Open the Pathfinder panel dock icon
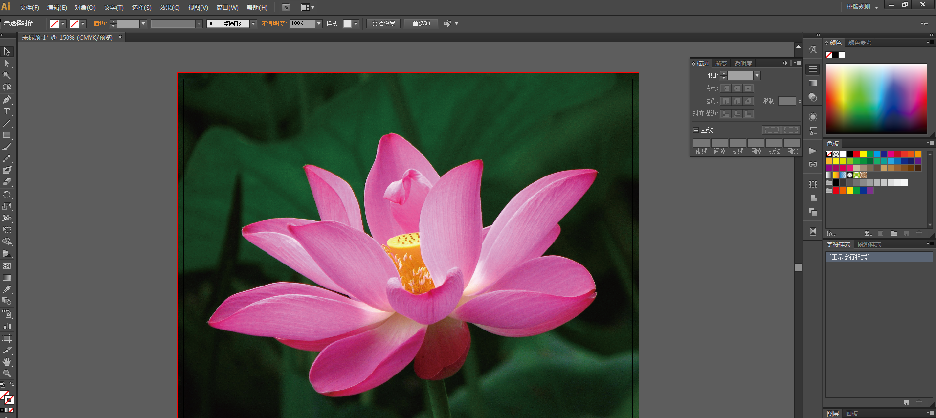This screenshot has width=936, height=418. pos(813,212)
